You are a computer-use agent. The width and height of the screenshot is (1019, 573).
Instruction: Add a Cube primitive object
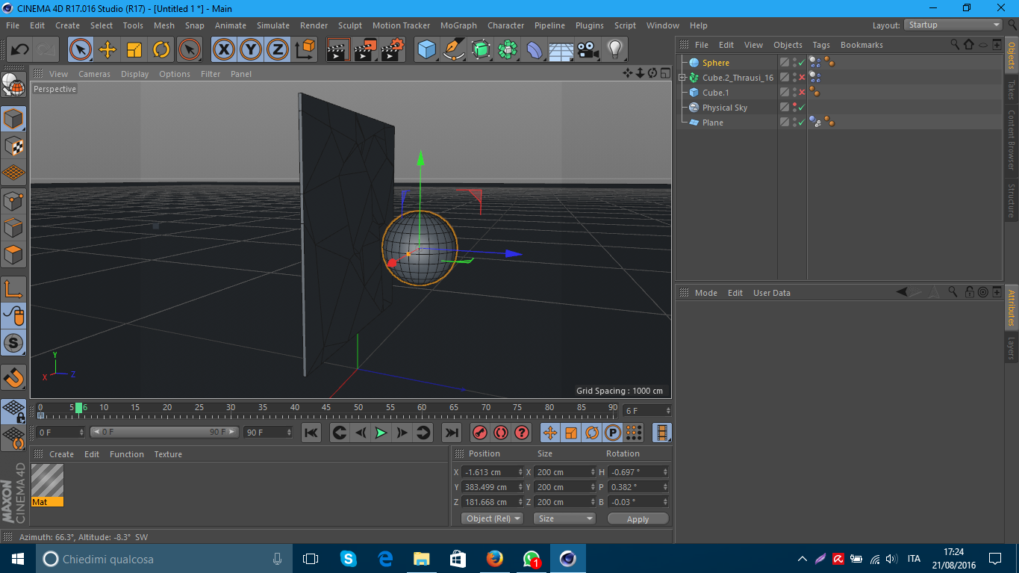(x=426, y=50)
